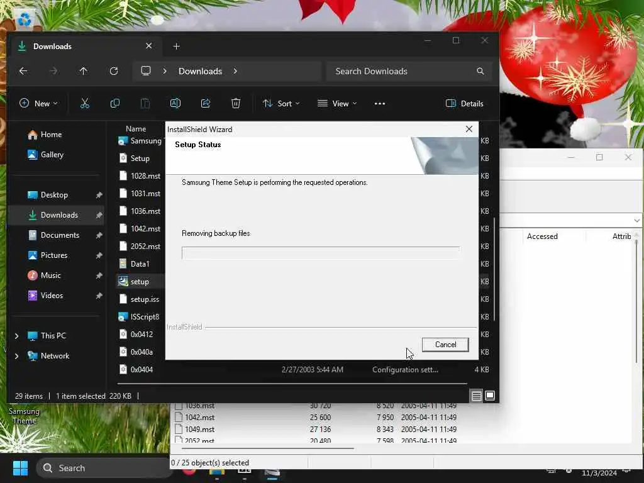Open the dropdown arrow in background window
The image size is (644, 483).
tap(636, 221)
